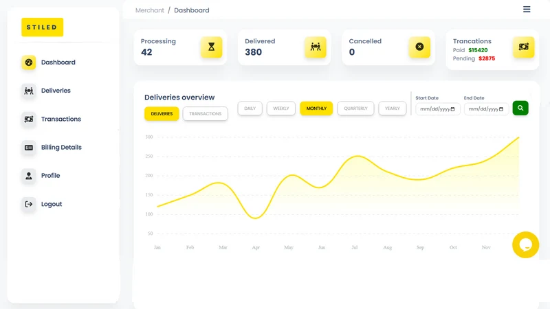
Task: Select the QUARTERLY period button
Action: point(355,108)
